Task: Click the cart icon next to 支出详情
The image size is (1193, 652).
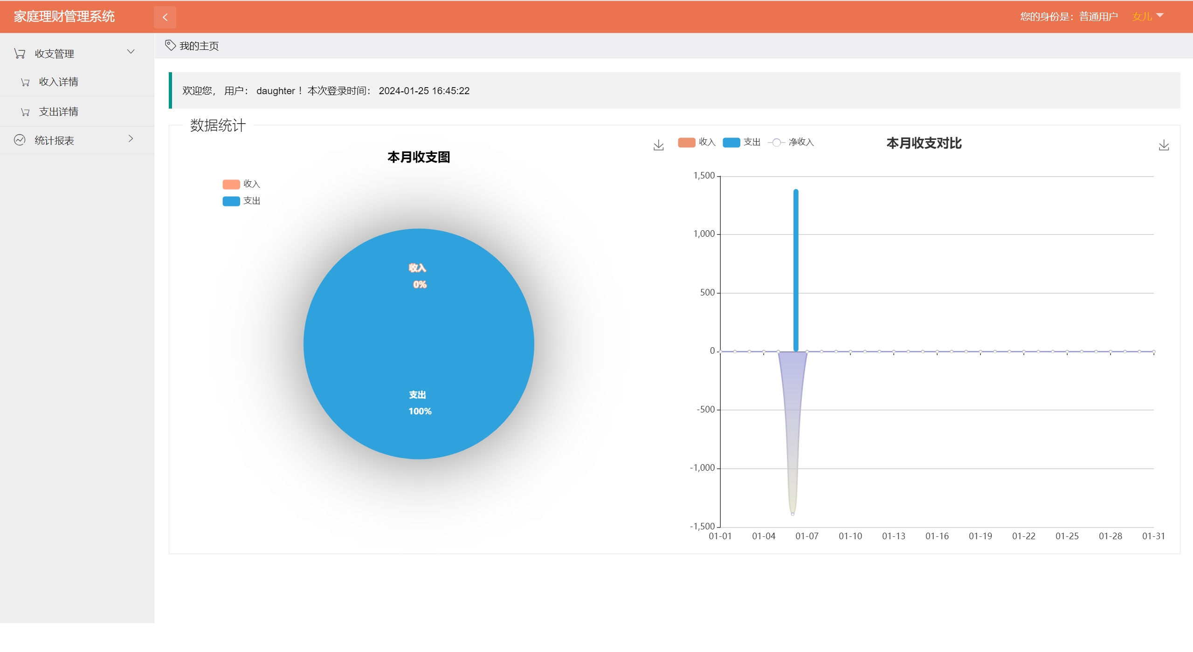Action: tap(25, 112)
